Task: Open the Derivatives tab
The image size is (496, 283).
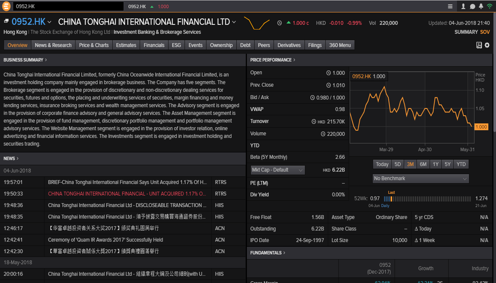Action: coord(289,45)
